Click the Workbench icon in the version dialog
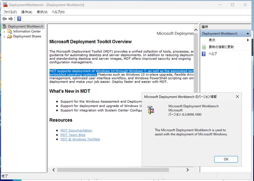Viewport: 254px width, 181px height. coord(151,110)
